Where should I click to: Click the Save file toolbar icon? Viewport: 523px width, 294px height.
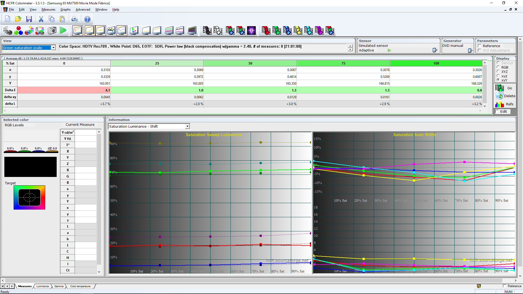click(29, 19)
